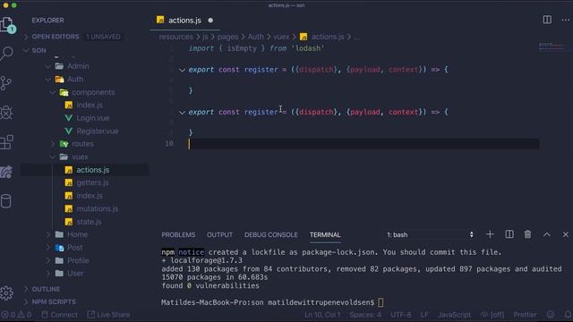Switch to the Debug Console tab
Screen dimensions: 573x322
click(270, 234)
